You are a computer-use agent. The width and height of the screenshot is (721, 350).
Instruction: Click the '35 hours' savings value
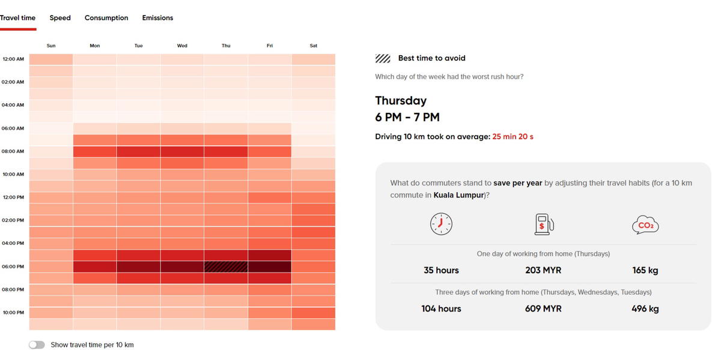[441, 270]
